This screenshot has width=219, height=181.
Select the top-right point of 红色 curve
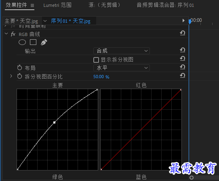coord(181,89)
